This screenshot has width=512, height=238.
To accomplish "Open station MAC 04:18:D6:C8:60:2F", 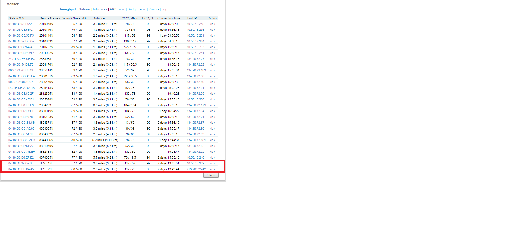I will (x=21, y=94).
